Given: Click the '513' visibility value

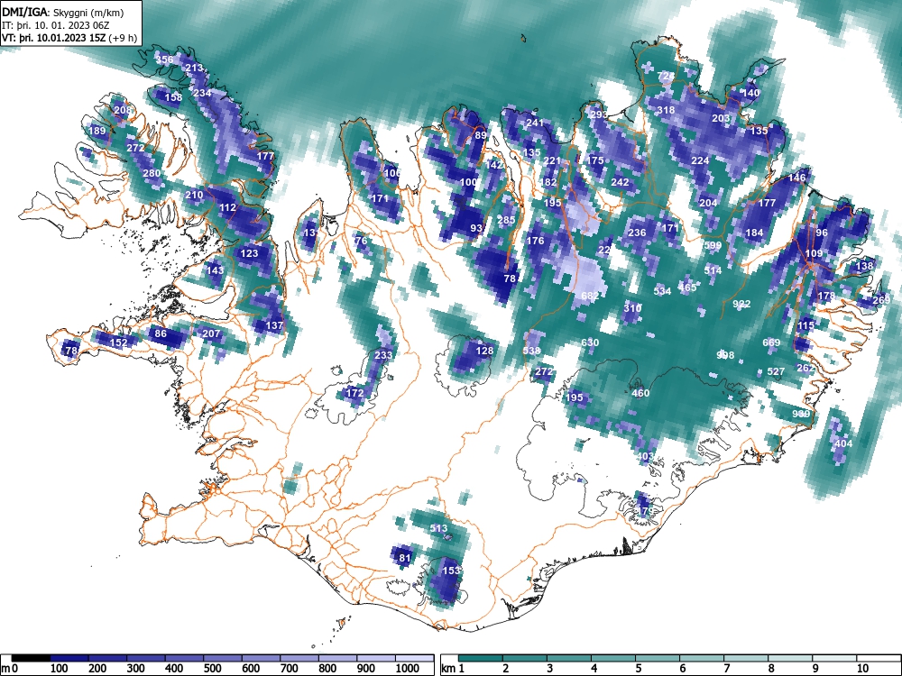Looking at the screenshot, I should click(438, 529).
